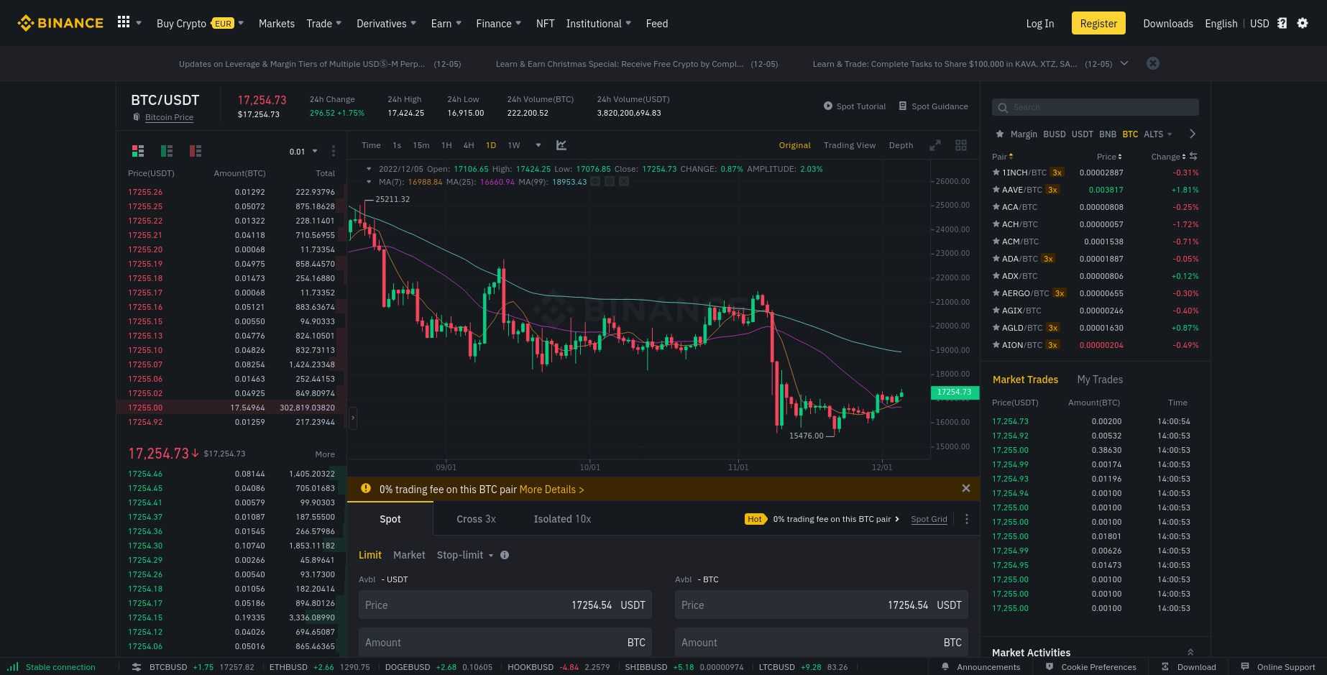Open the ticker list icon in footer

click(137, 667)
